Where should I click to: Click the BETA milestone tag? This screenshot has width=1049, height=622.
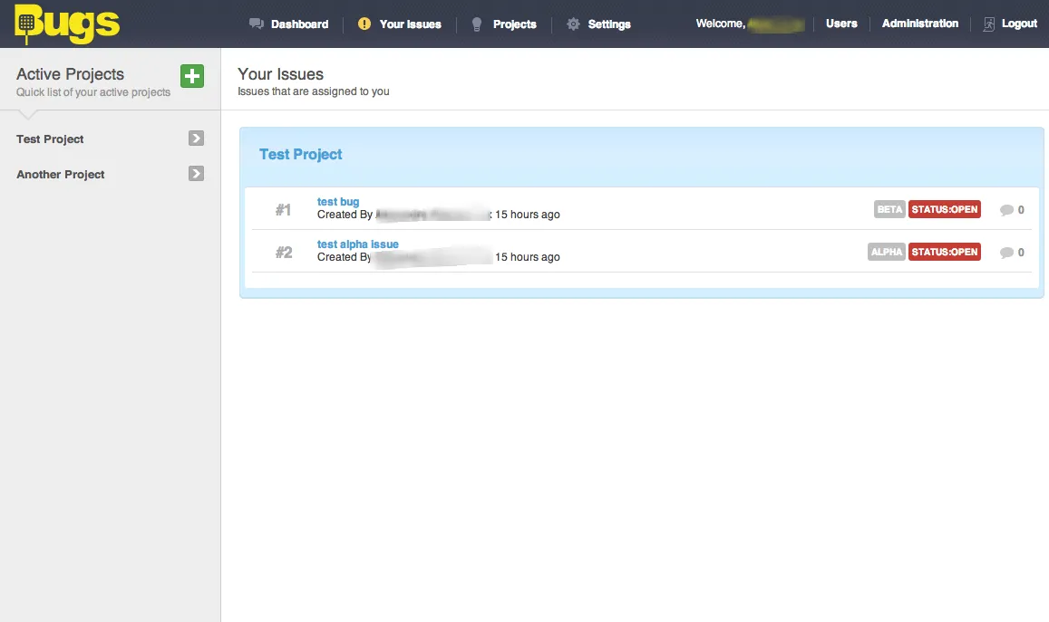tap(889, 208)
